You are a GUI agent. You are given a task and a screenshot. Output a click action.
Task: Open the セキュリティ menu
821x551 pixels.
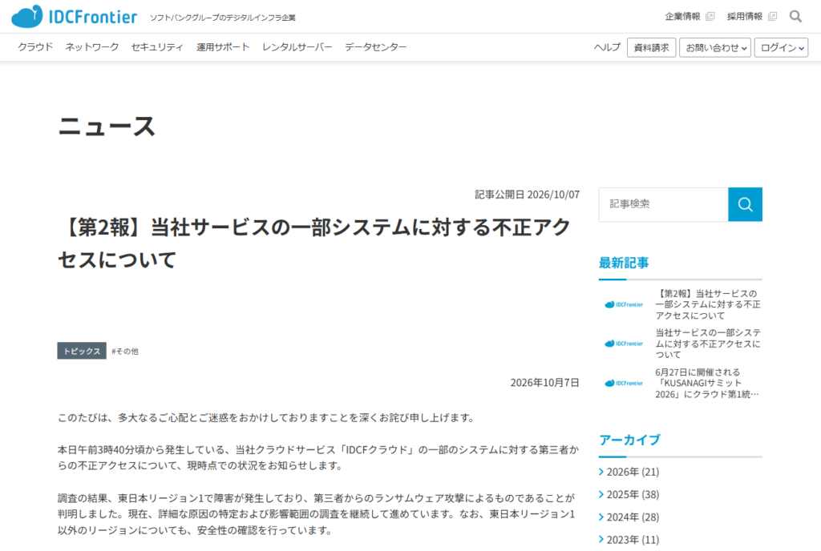157,47
